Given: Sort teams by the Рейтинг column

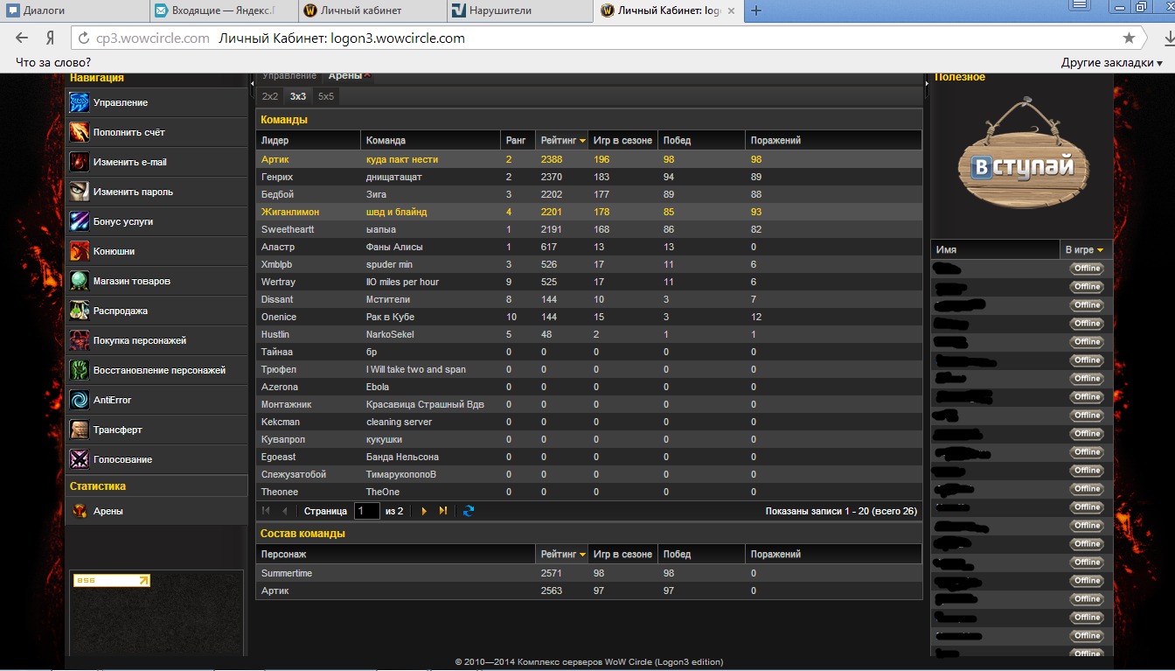Looking at the screenshot, I should (562, 140).
